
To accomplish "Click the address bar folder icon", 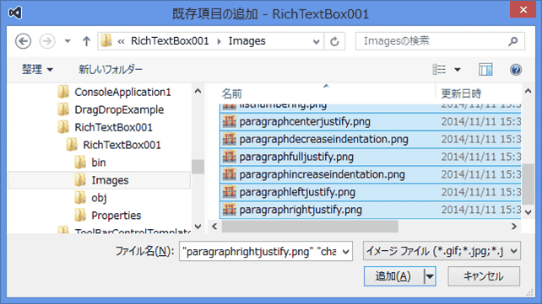I will click(x=106, y=41).
